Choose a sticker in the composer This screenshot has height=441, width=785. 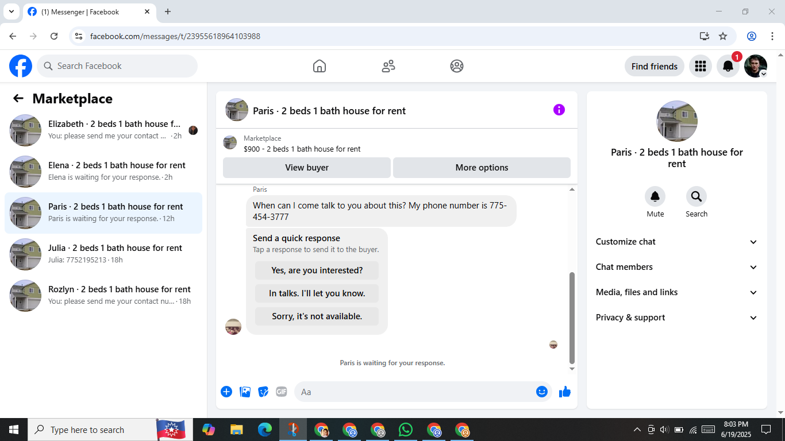coord(263,392)
